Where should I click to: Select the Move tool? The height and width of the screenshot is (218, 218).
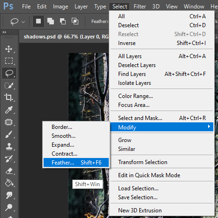(9, 49)
